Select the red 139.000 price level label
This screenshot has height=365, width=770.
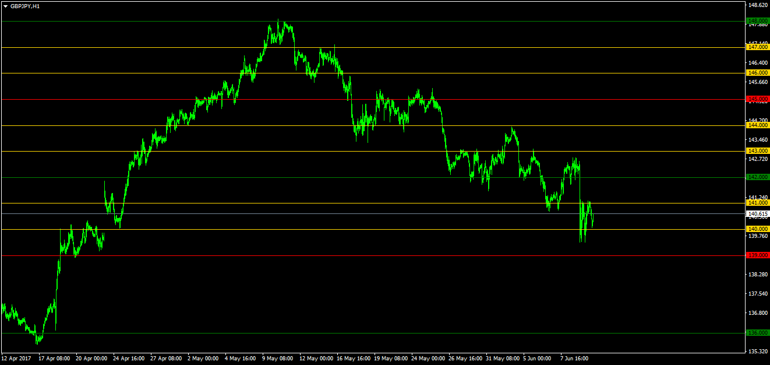pyautogui.click(x=758, y=255)
